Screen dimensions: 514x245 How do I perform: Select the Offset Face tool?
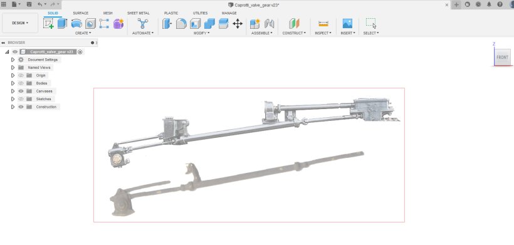[223, 24]
